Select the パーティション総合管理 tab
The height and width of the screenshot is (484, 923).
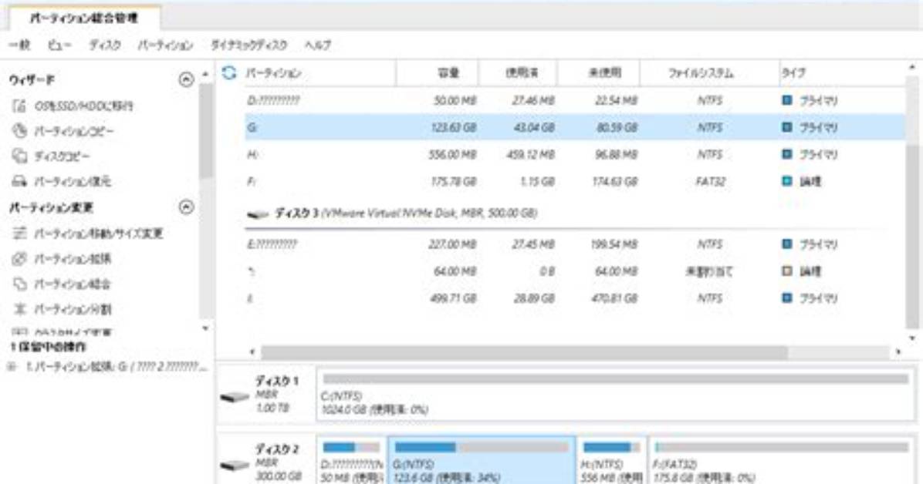pyautogui.click(x=83, y=18)
